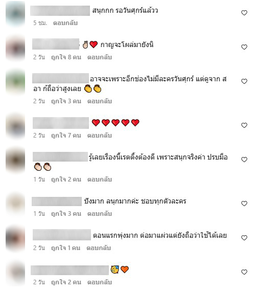Like the comment 'กาญจะโผล่มายังนิ'
Screen dimensions: 254x292
(x=244, y=47)
